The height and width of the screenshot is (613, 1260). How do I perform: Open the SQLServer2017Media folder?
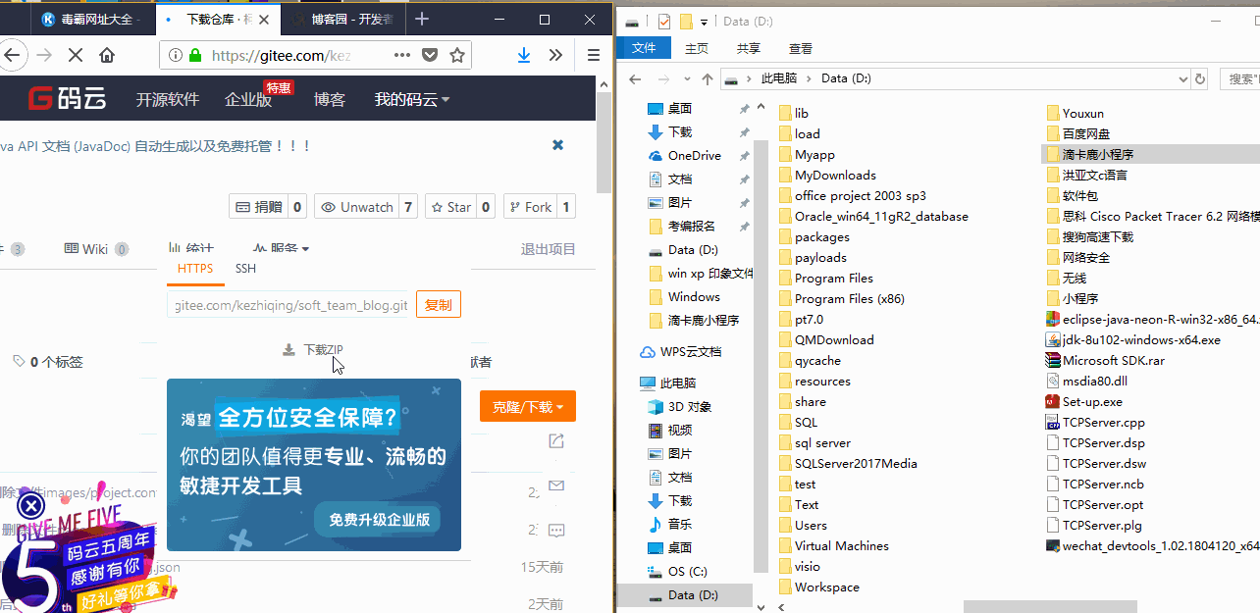point(848,463)
